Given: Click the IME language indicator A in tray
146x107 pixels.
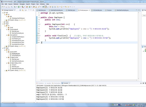Looking at the screenshot, I should tap(115, 105).
